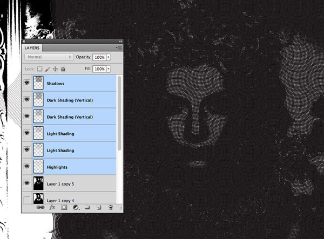This screenshot has height=239, width=324.
Task: Delete layer with the trash icon
Action: (x=110, y=207)
